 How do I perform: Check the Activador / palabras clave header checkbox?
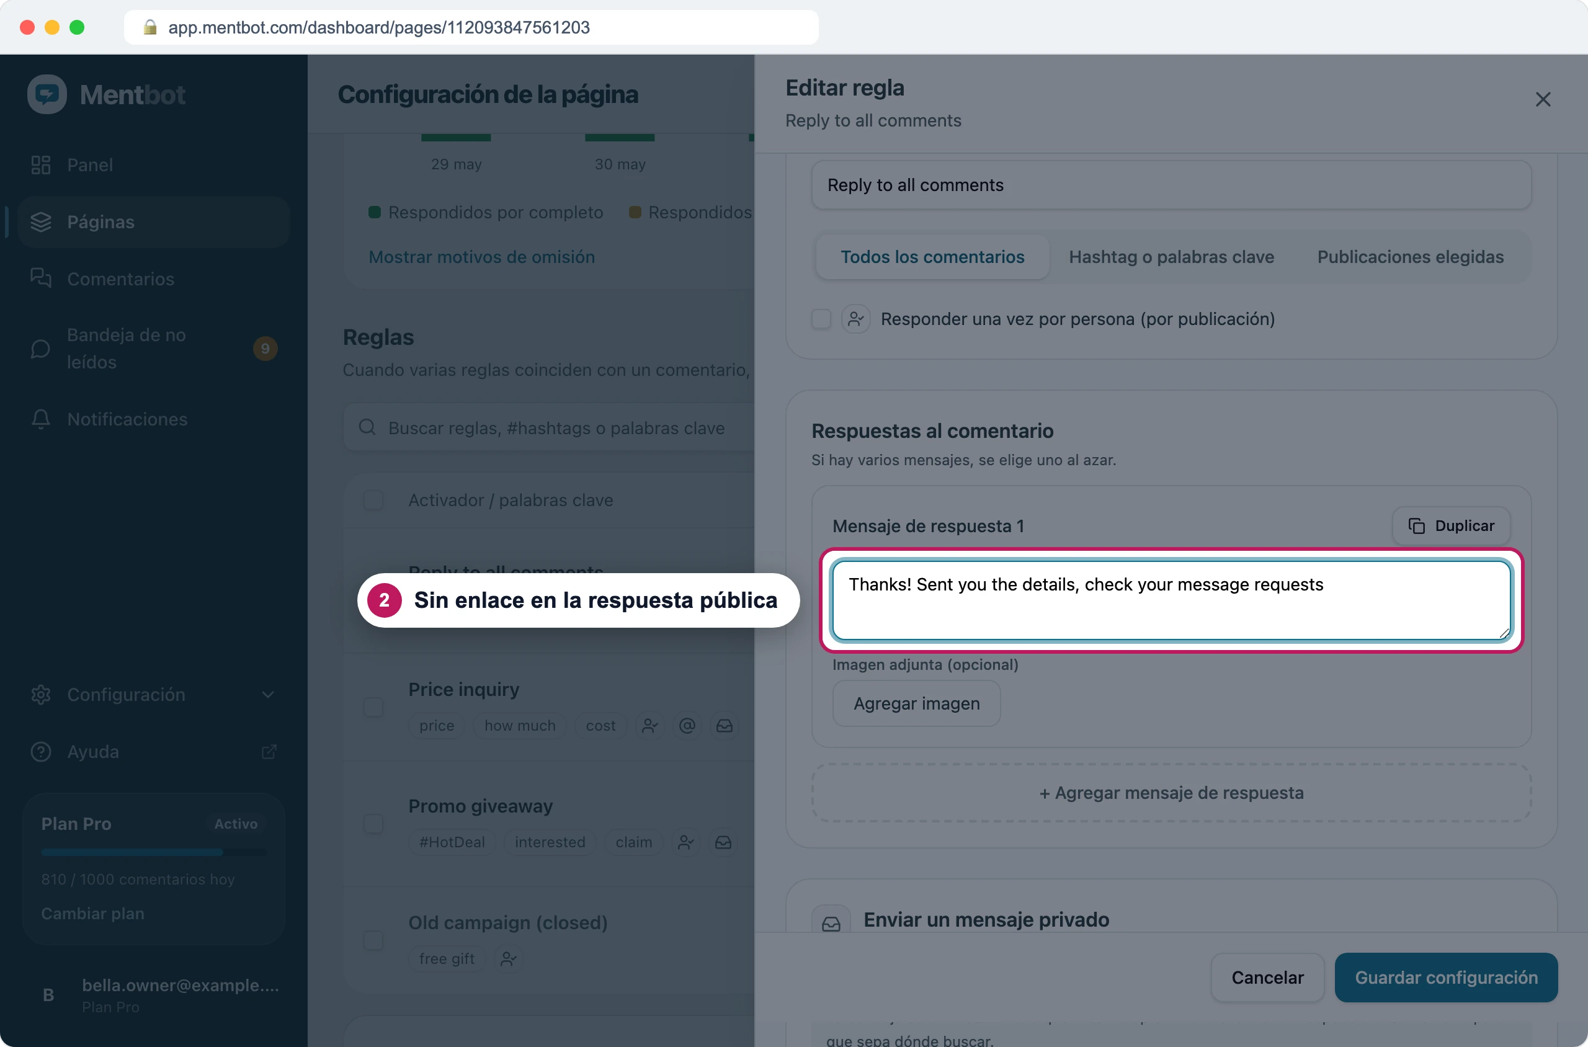373,500
